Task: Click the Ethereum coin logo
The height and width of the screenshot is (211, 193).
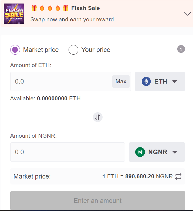Action: [x=146, y=81]
